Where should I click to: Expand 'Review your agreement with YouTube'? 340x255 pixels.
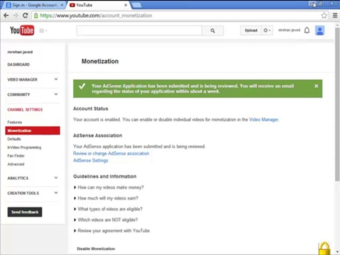112,231
